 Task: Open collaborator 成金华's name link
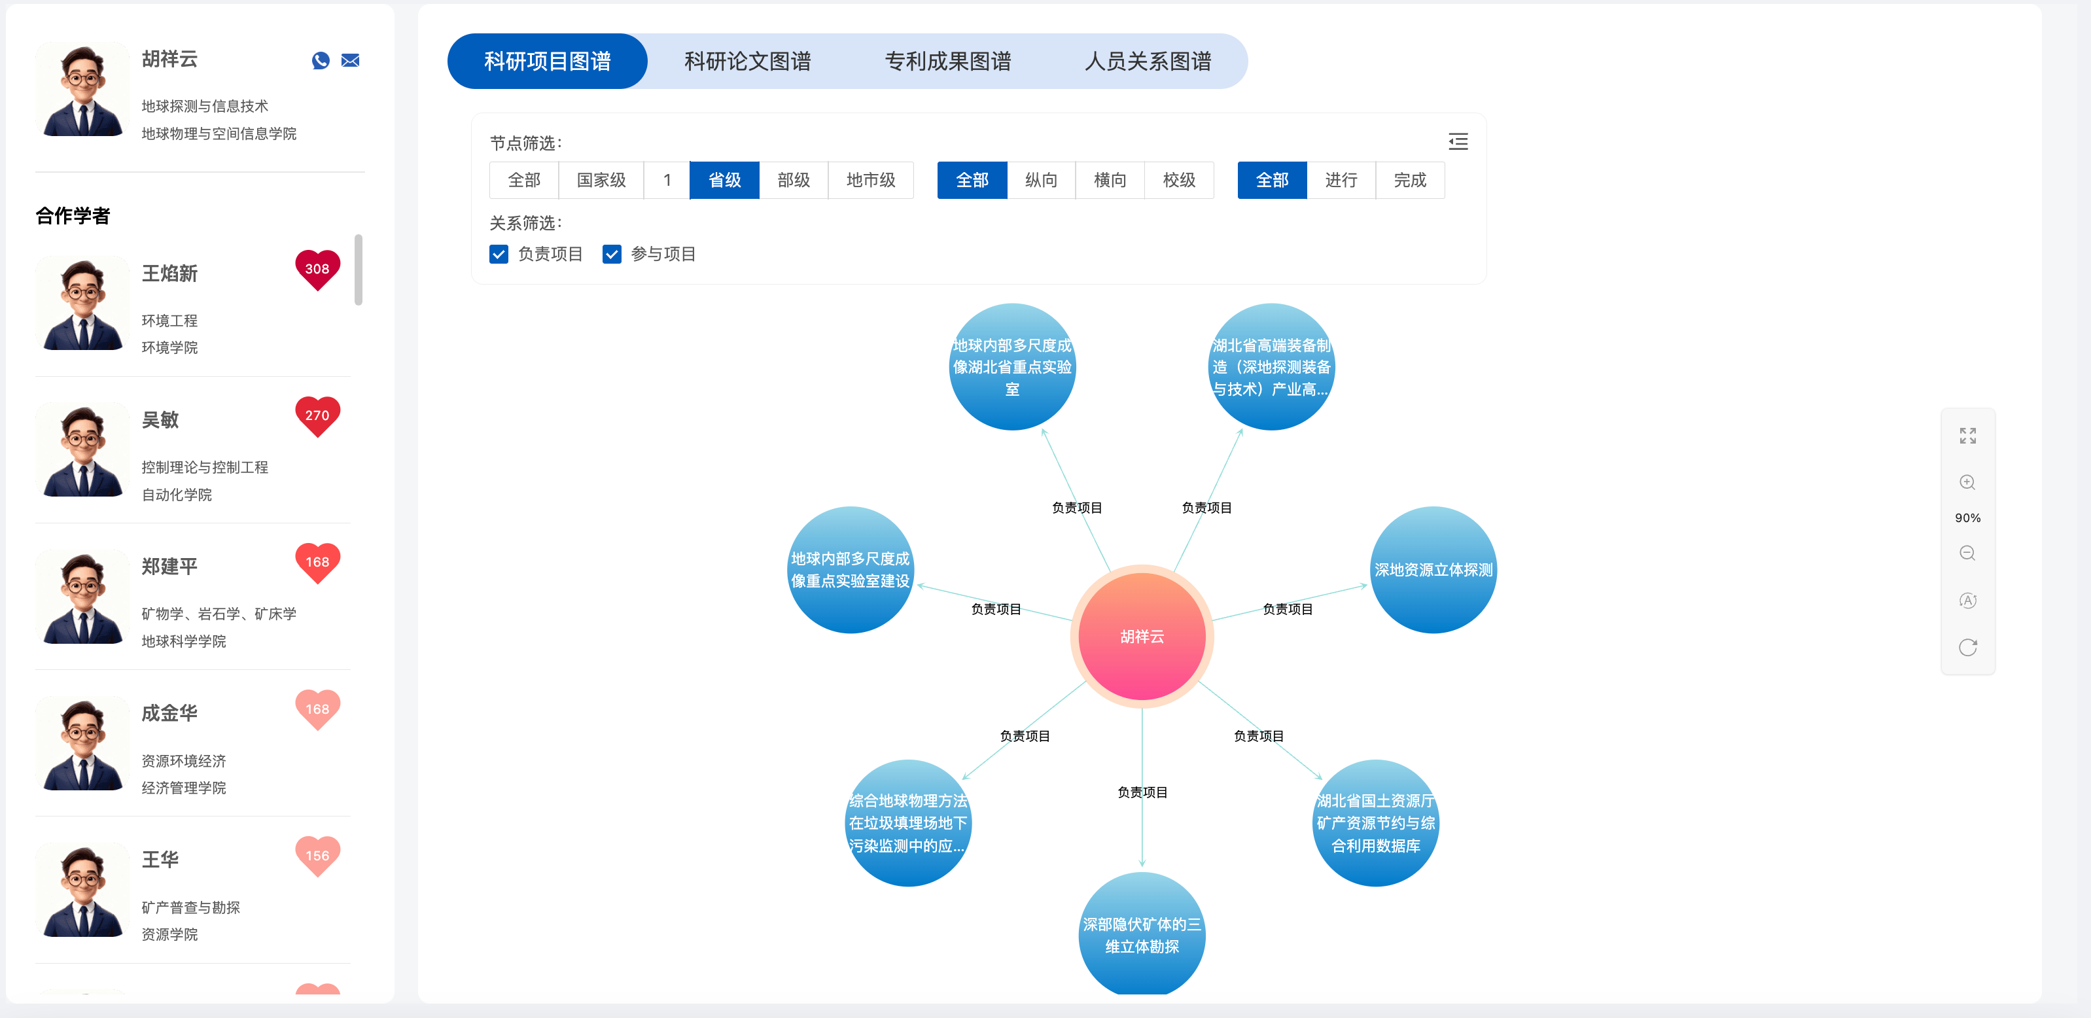coord(169,714)
